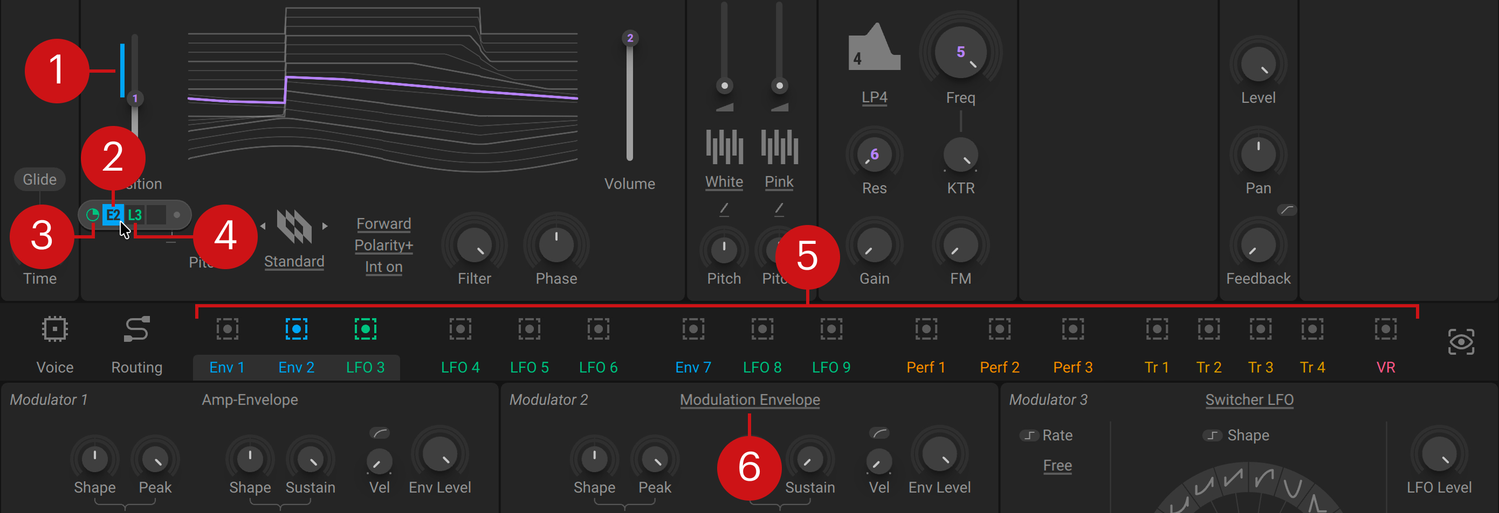Switch to the LFO 8 tab
Screen dimensions: 1499x513
(762, 367)
